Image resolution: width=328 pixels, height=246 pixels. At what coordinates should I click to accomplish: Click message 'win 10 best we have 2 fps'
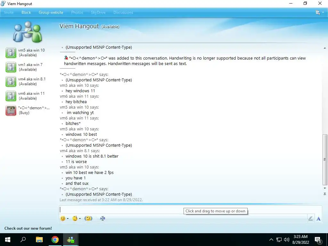pos(90,172)
